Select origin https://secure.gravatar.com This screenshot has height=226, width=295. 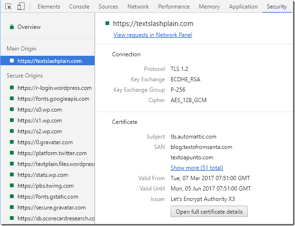[48, 208]
